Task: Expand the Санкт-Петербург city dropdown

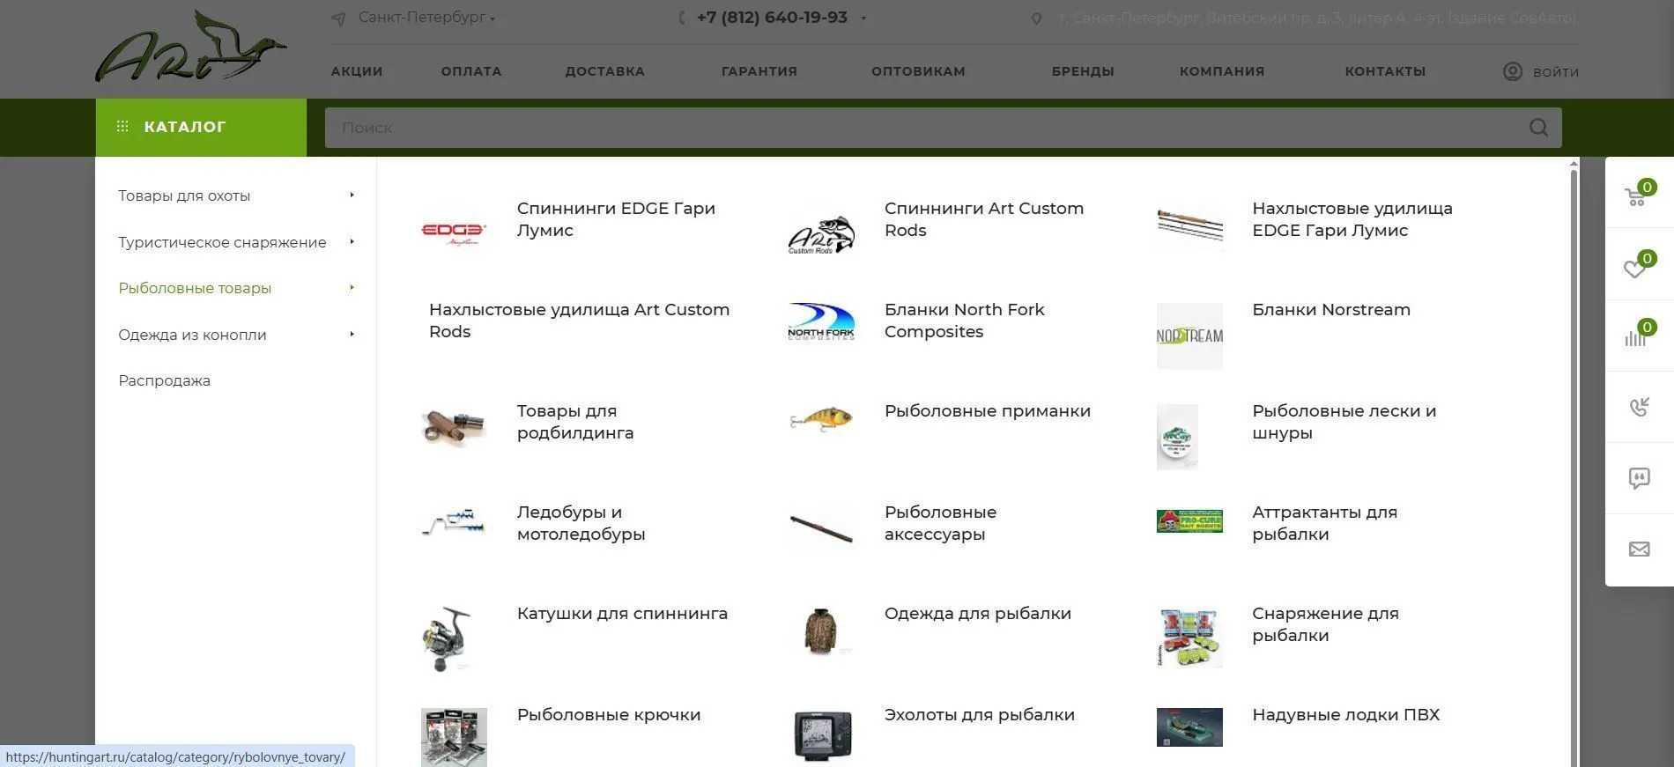Action: click(426, 18)
